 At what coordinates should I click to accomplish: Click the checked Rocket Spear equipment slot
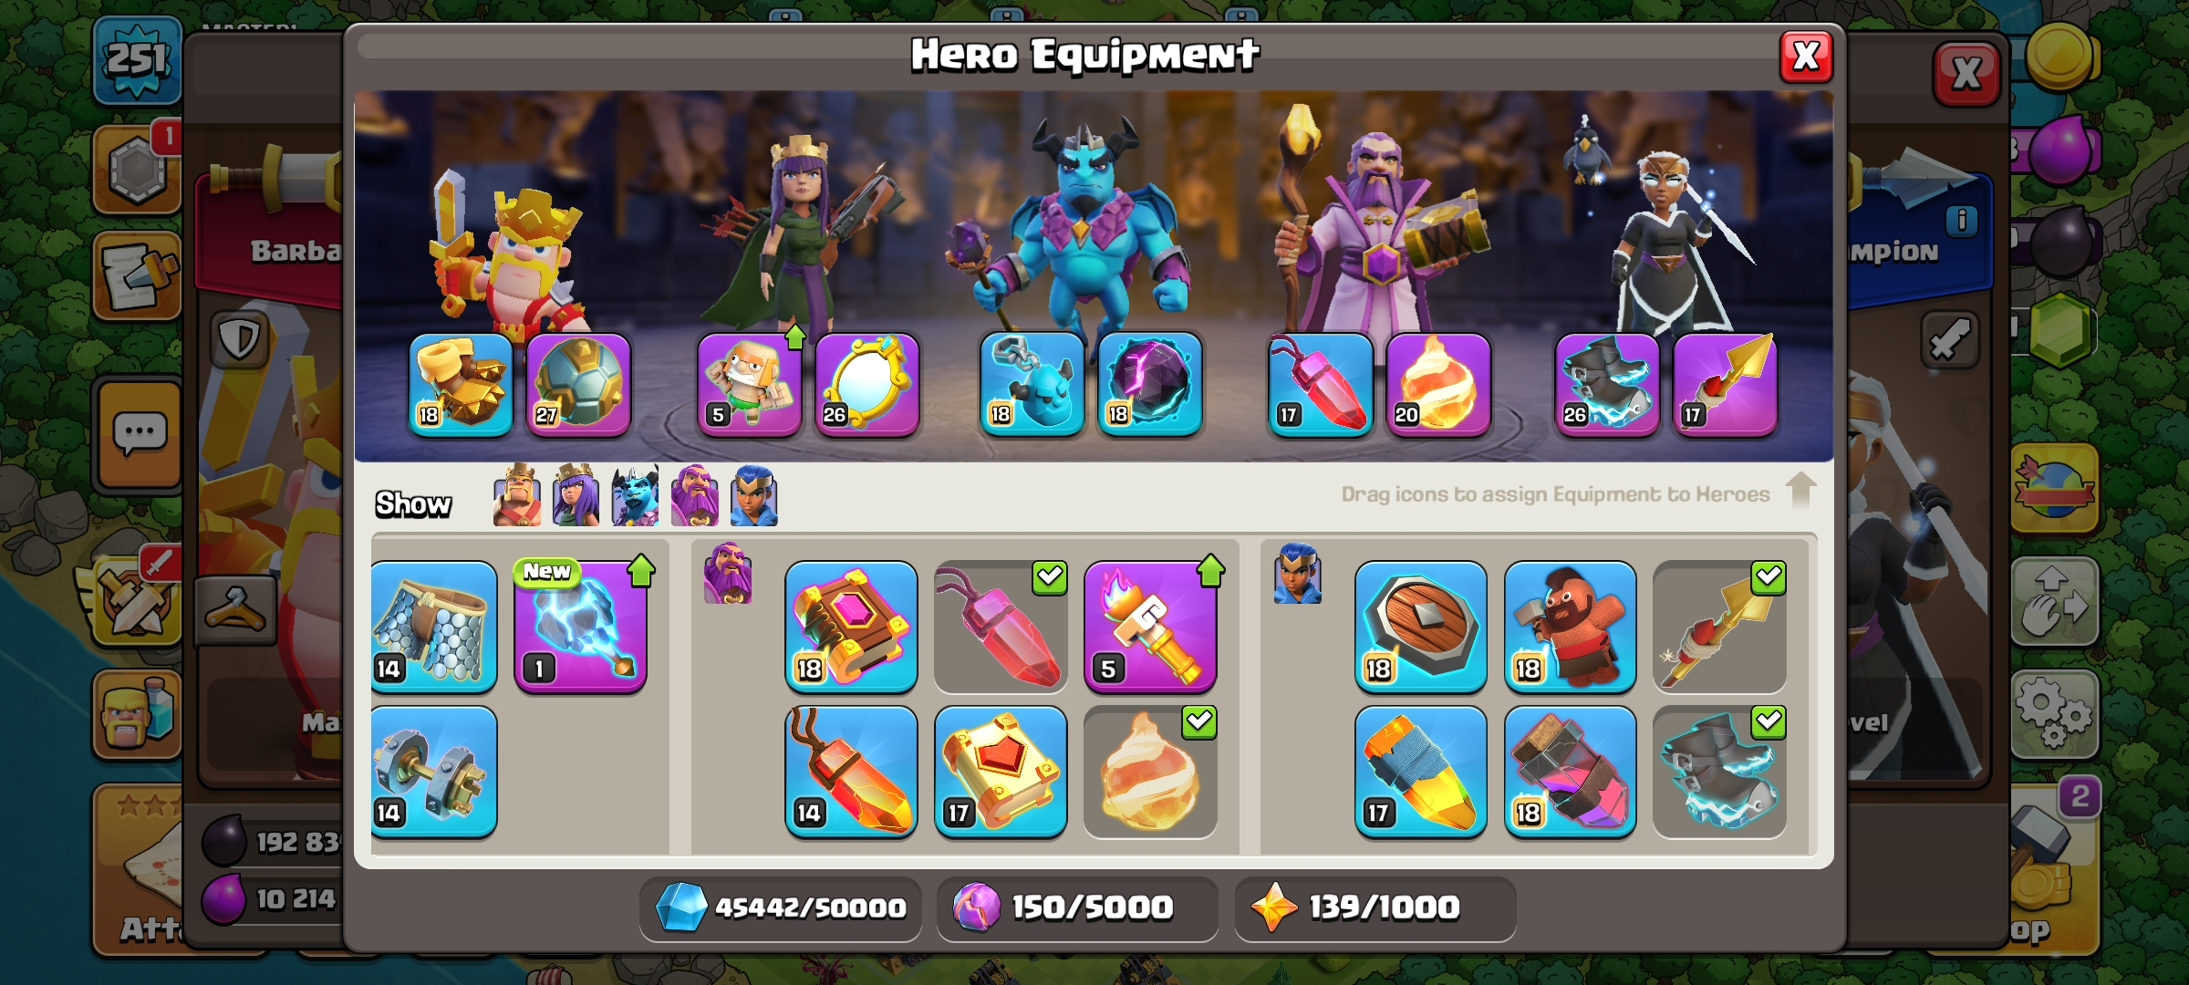coord(1719,627)
